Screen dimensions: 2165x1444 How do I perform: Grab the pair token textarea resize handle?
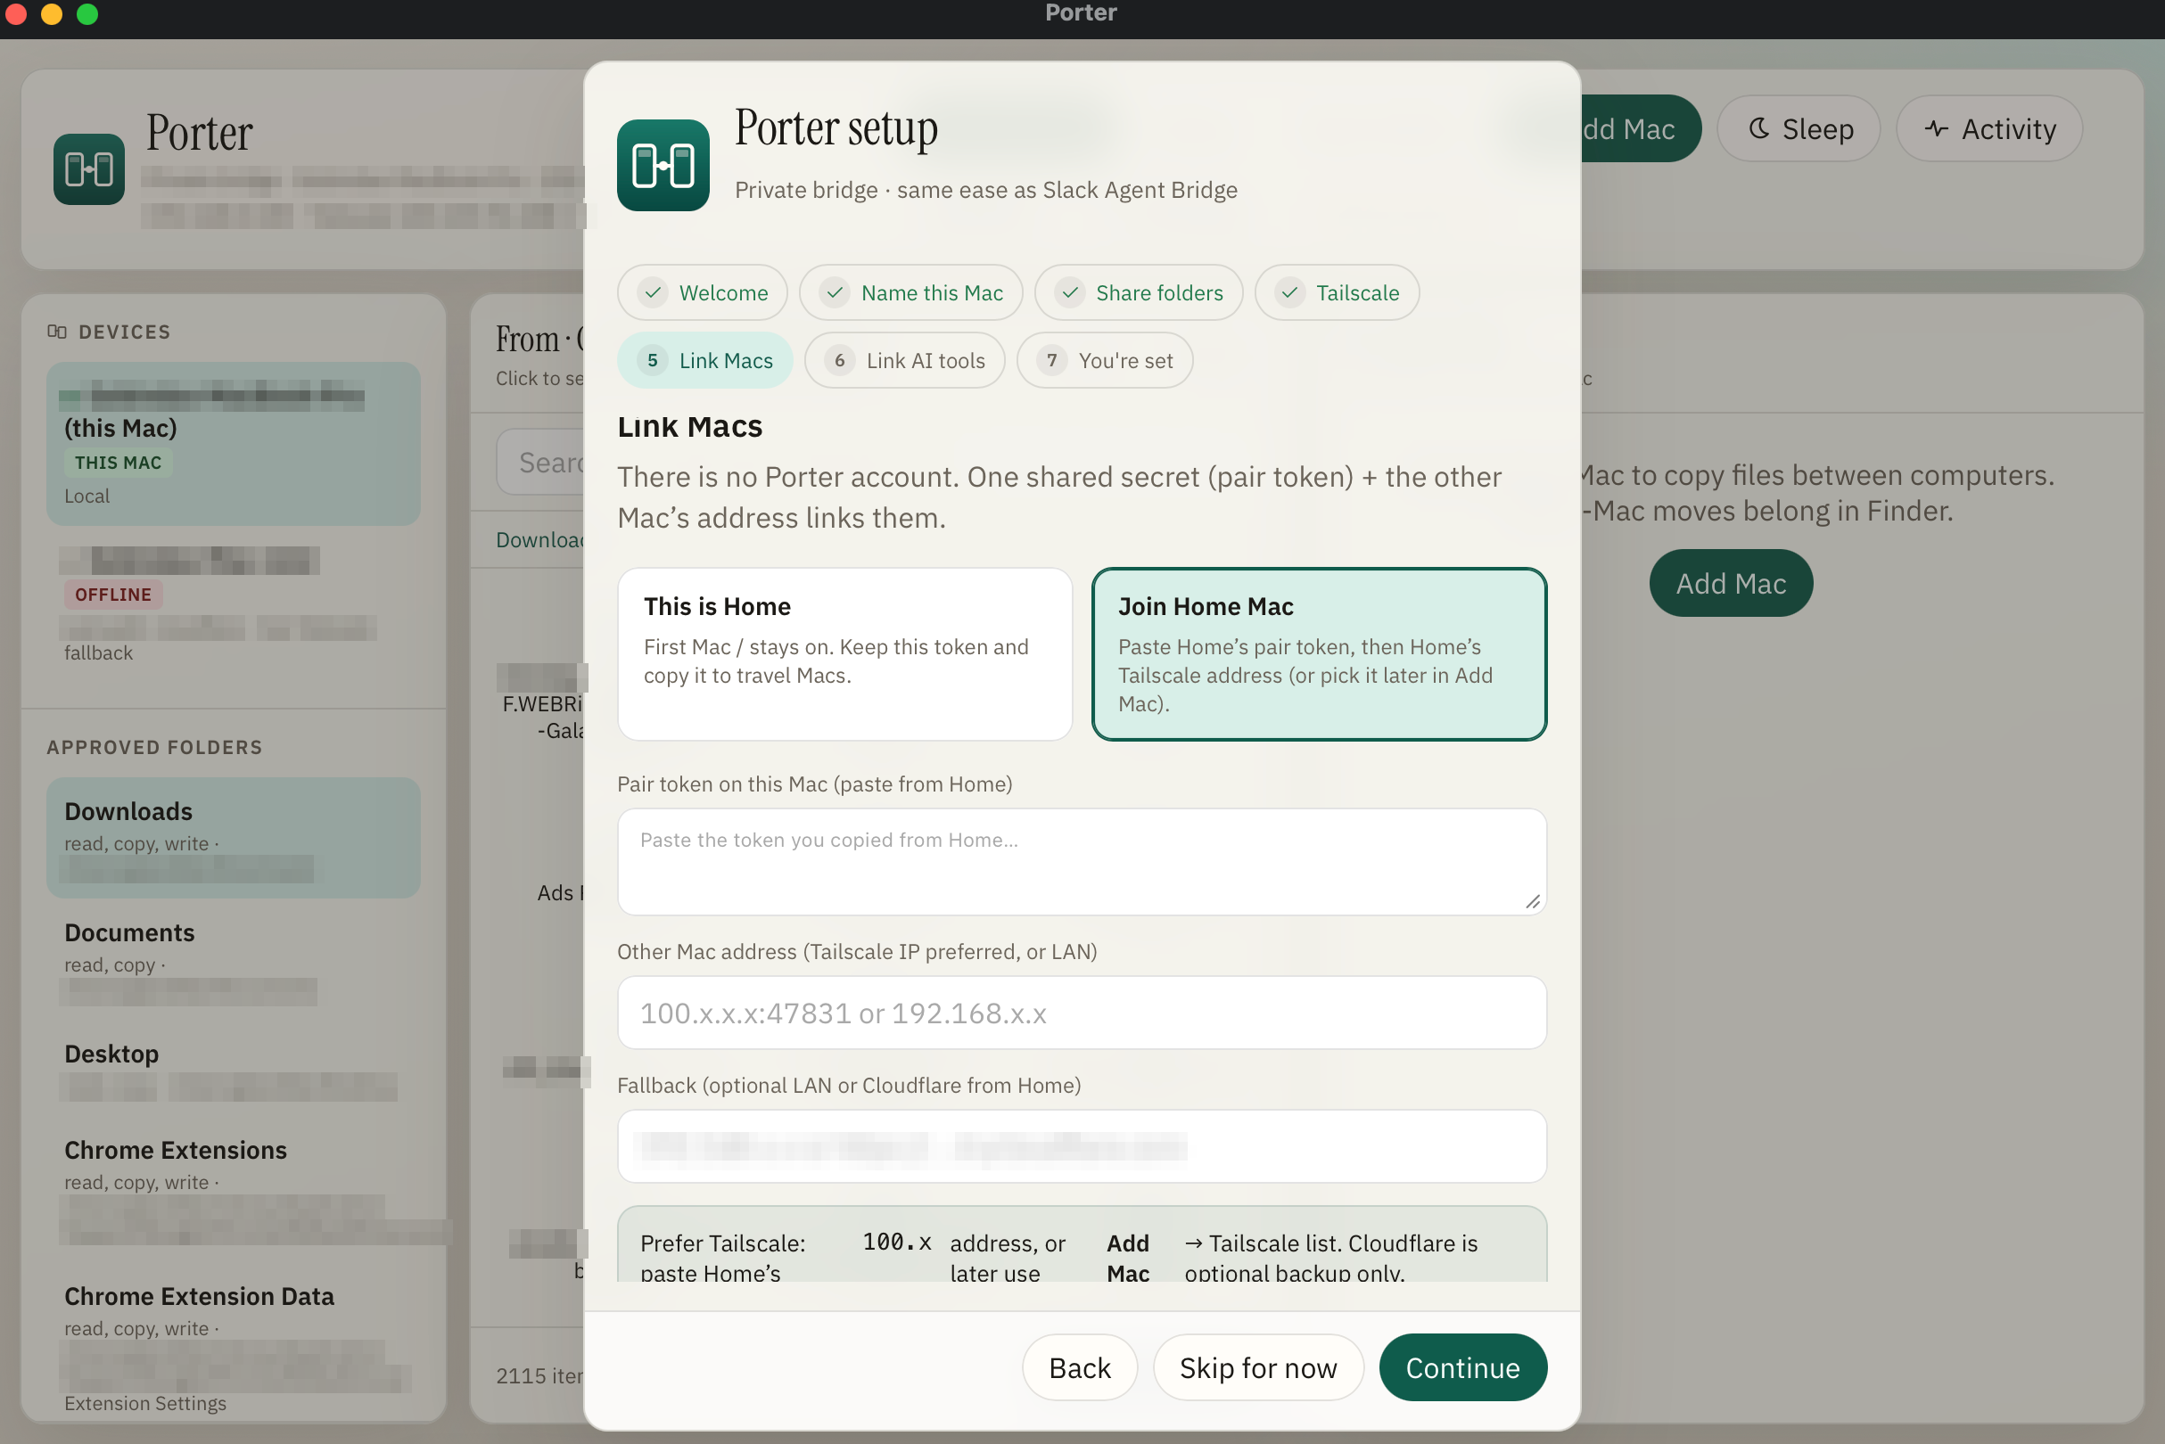(x=1532, y=901)
